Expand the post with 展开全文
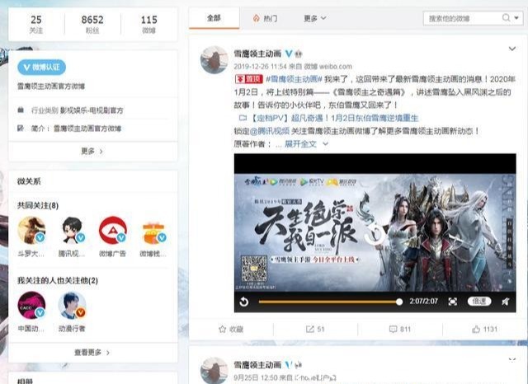 click(x=300, y=144)
